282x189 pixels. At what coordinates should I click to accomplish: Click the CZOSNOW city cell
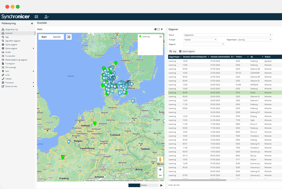(x=255, y=73)
